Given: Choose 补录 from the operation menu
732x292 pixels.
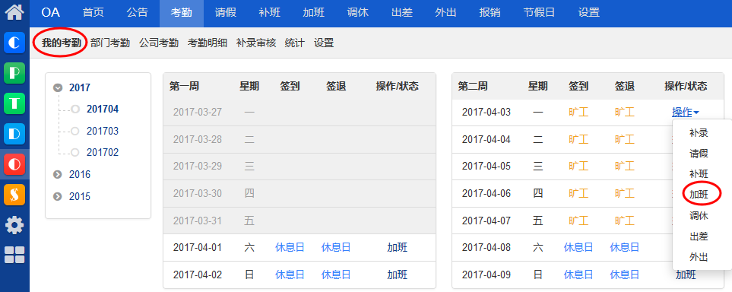Looking at the screenshot, I should point(699,133).
